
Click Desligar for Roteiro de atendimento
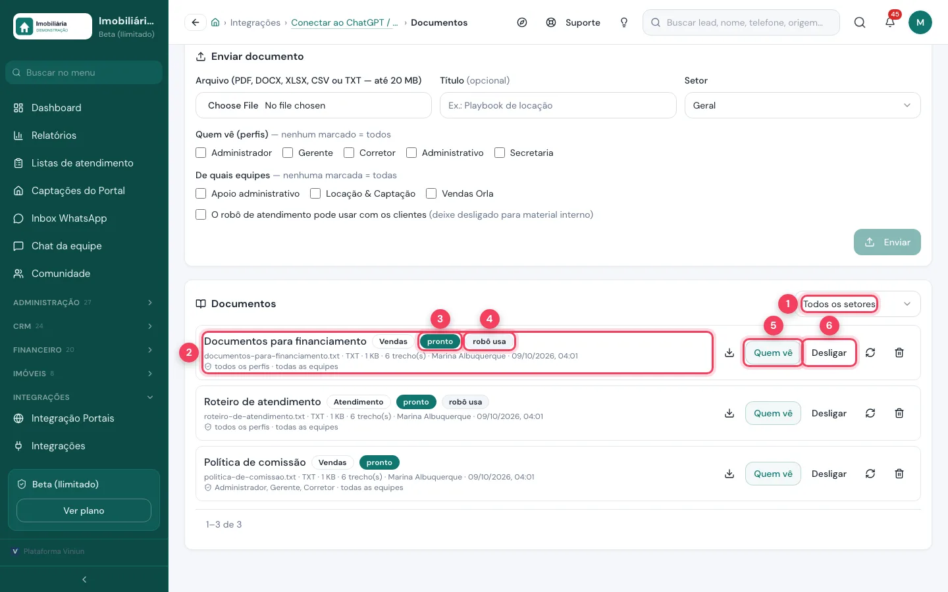click(x=829, y=413)
